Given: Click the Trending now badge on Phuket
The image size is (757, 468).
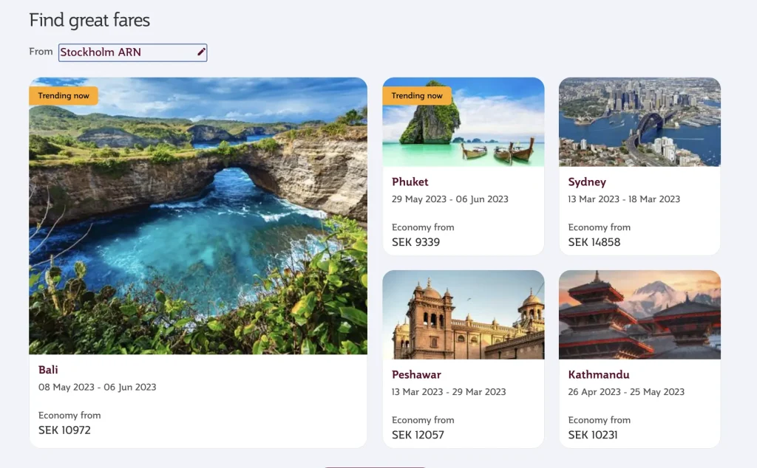Looking at the screenshot, I should coord(417,95).
